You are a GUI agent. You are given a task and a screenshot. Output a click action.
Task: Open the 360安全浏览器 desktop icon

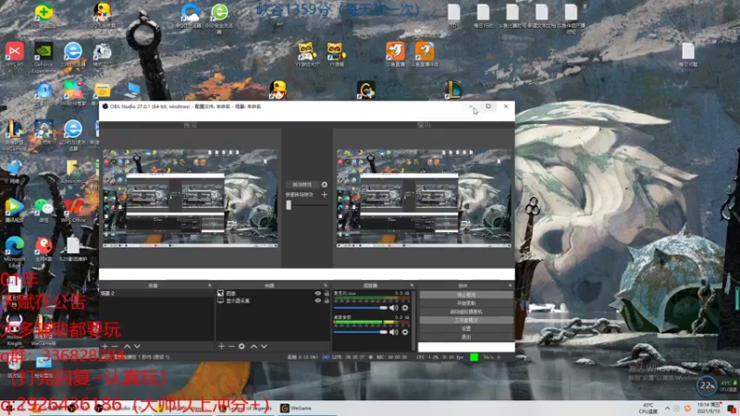pyautogui.click(x=219, y=18)
